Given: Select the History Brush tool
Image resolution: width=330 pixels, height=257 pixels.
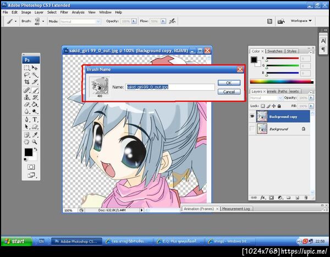Looking at the screenshot, I should click(x=35, y=98).
